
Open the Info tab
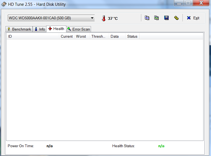point(40,29)
